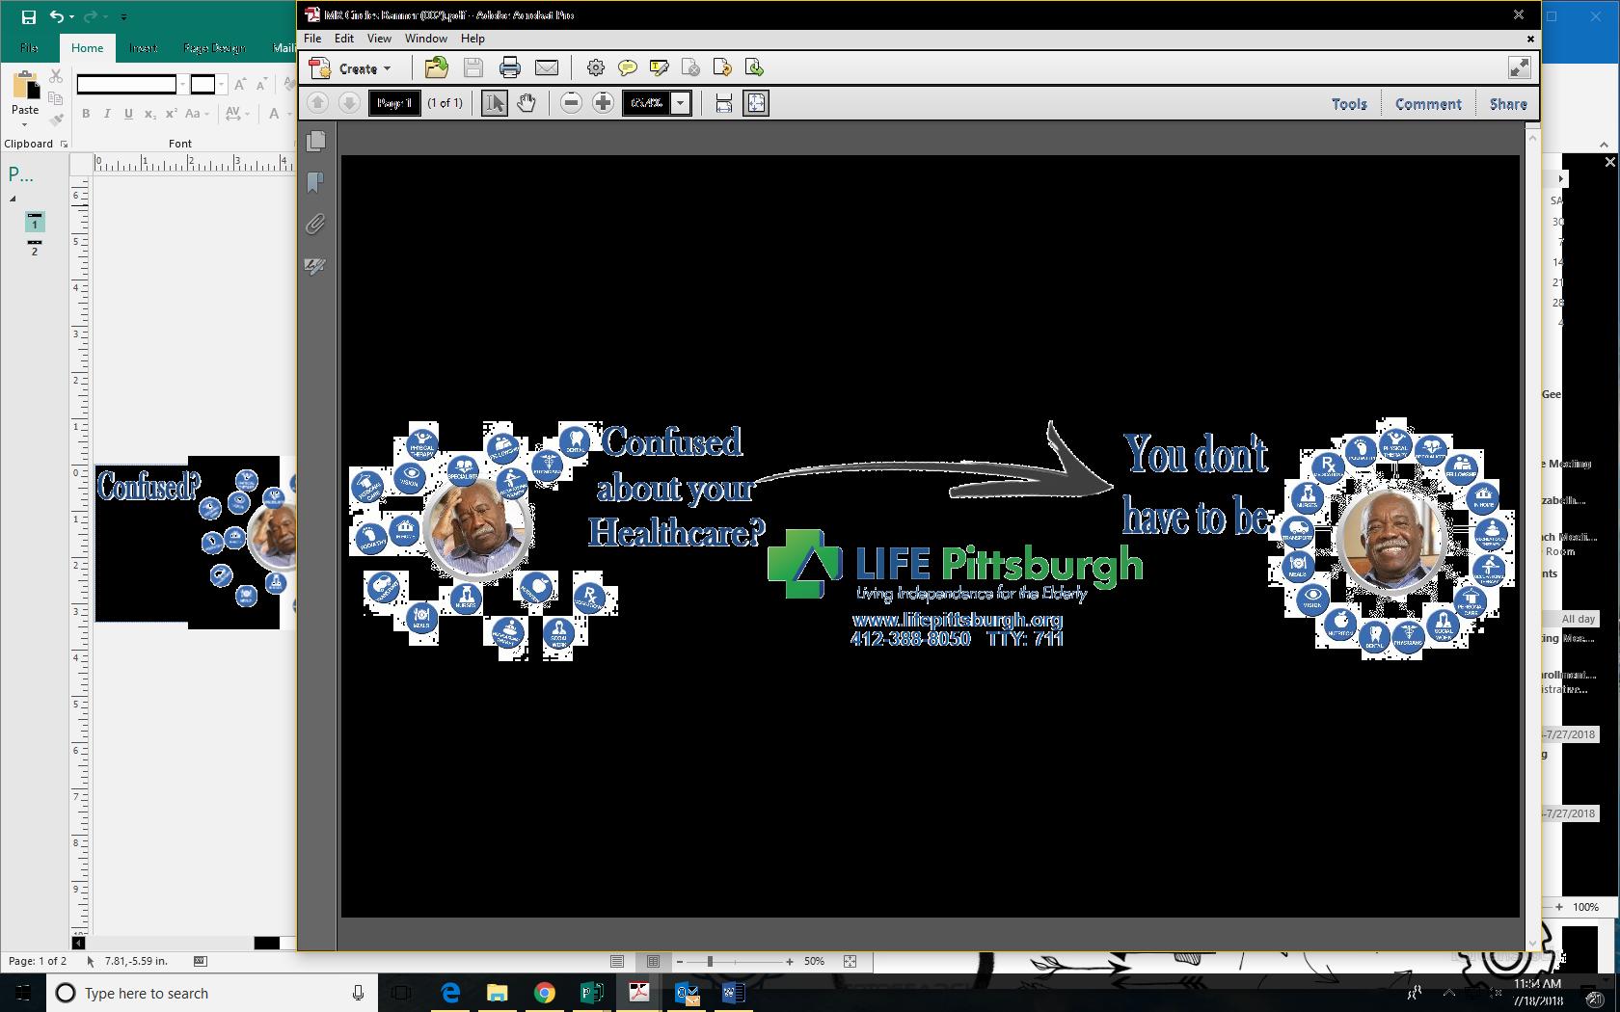Open the Undo history dropdown in Publisher

(x=71, y=16)
